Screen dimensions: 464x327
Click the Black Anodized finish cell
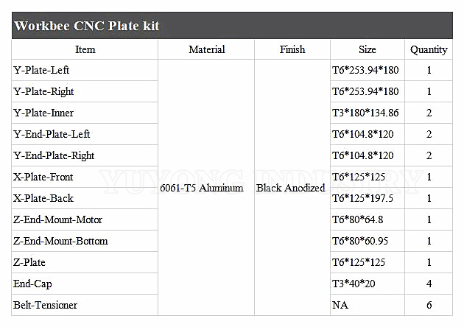[292, 188]
